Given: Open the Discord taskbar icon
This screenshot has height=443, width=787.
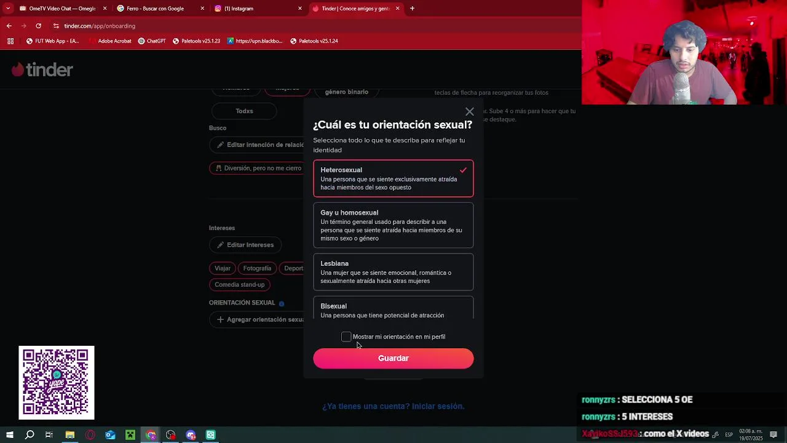Looking at the screenshot, I should point(191,435).
